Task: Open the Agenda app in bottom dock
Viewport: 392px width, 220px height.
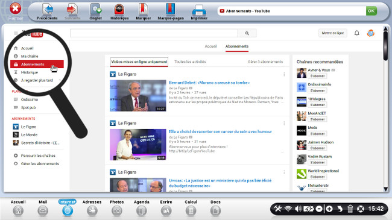Action: (x=142, y=208)
